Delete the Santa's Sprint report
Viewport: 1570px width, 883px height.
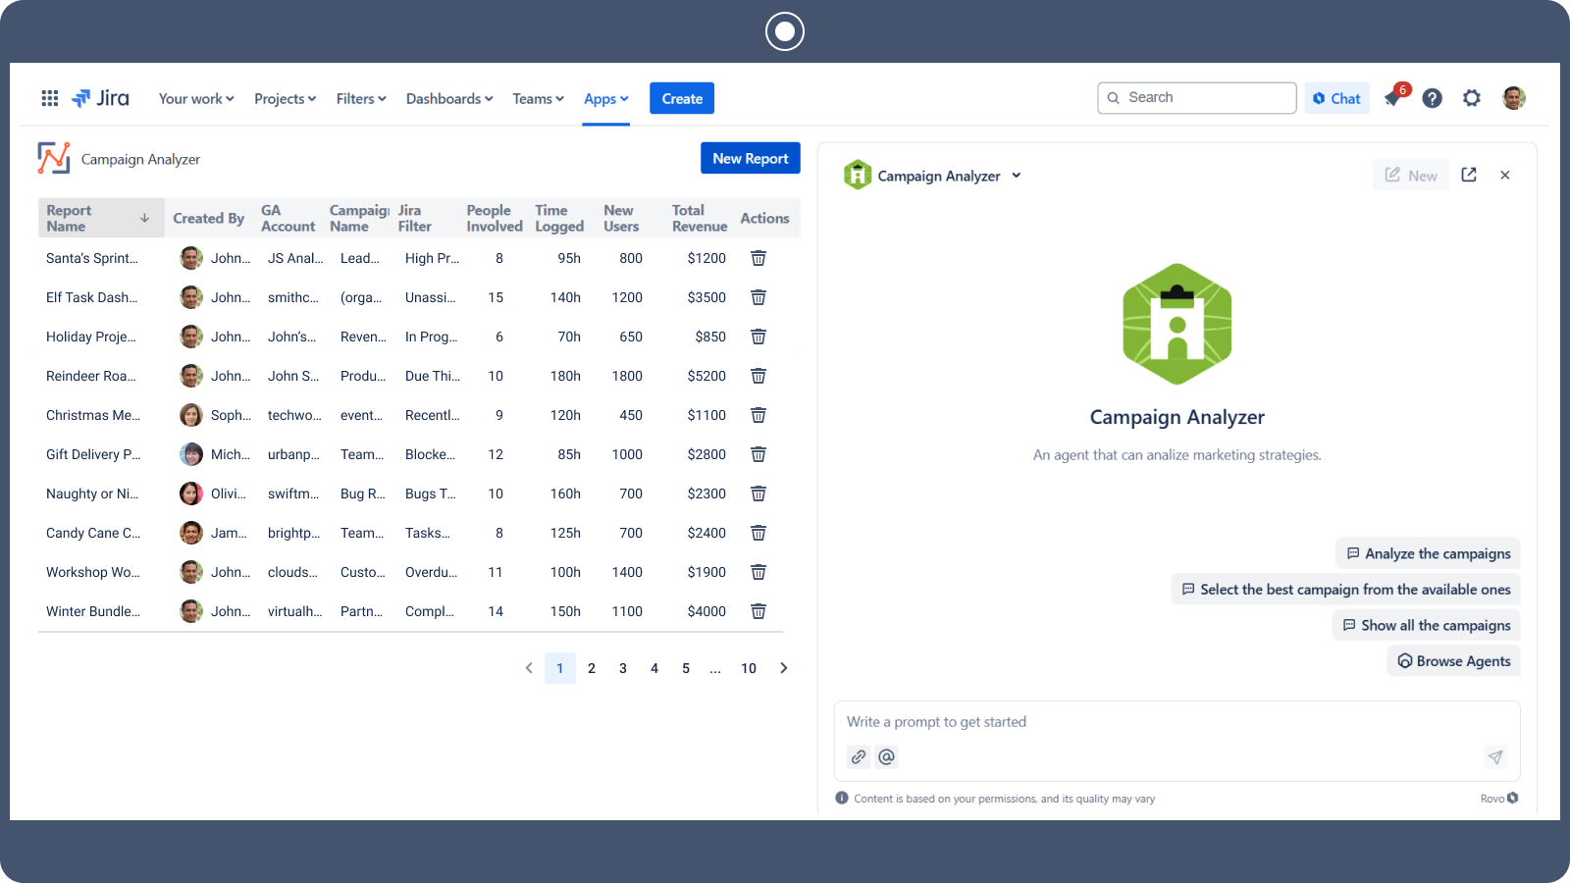(x=759, y=258)
